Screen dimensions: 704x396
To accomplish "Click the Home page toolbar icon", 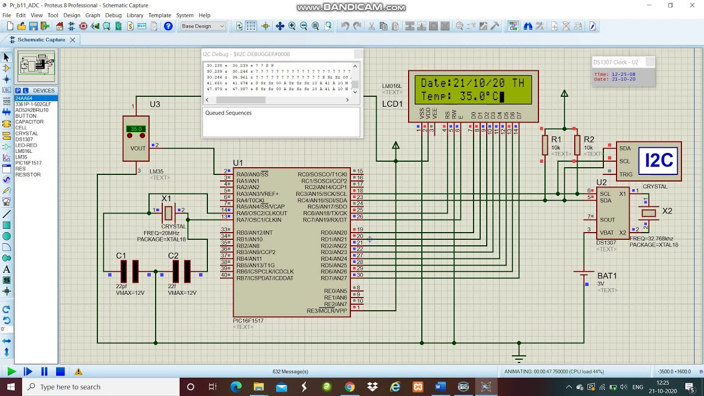I will (x=59, y=26).
